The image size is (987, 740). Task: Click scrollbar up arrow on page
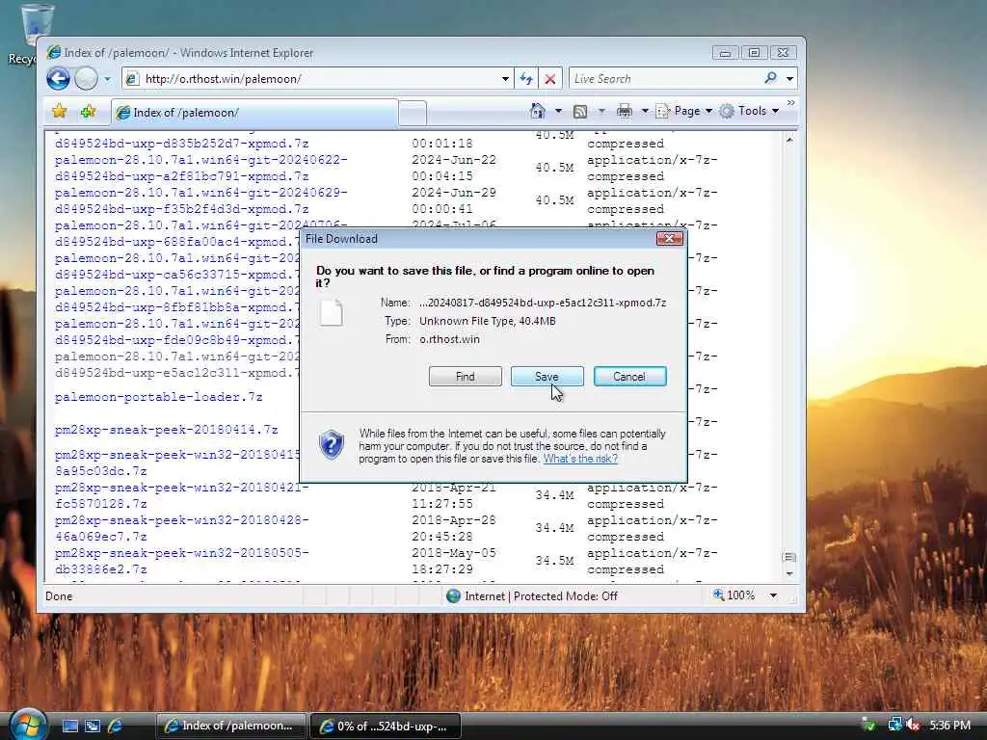789,140
